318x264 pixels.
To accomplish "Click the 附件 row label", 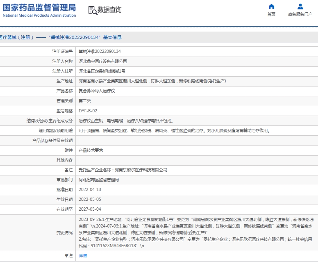I will click(x=68, y=150).
